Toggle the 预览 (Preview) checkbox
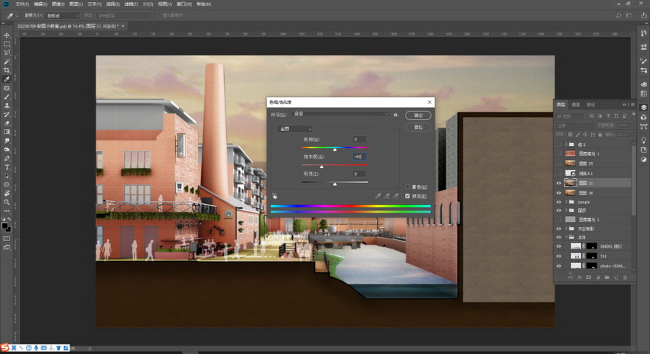 (407, 196)
